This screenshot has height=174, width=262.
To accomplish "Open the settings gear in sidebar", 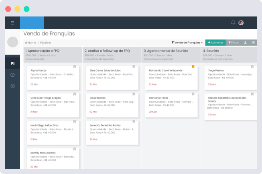I will coord(12,86).
